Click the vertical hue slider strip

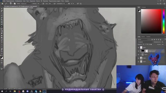pyautogui.click(x=164, y=21)
